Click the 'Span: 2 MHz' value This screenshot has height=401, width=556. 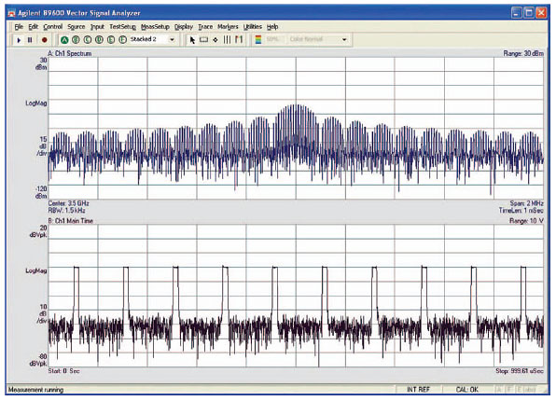526,203
